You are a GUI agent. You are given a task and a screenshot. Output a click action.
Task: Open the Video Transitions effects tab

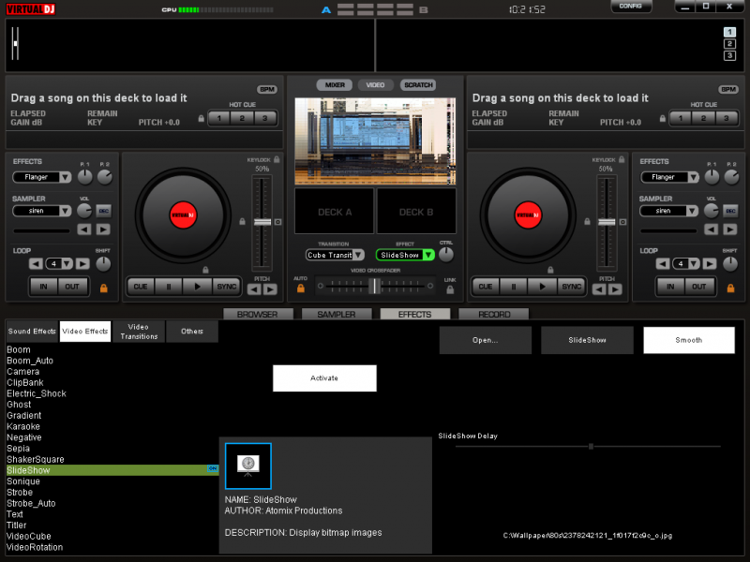tap(139, 331)
